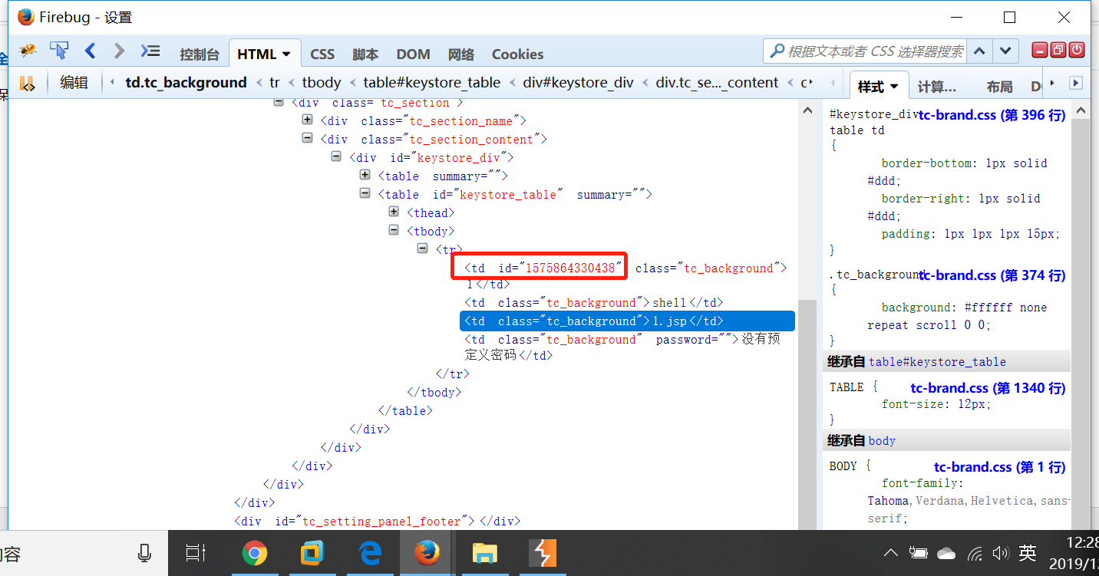Show hidden system tray icons

(891, 553)
